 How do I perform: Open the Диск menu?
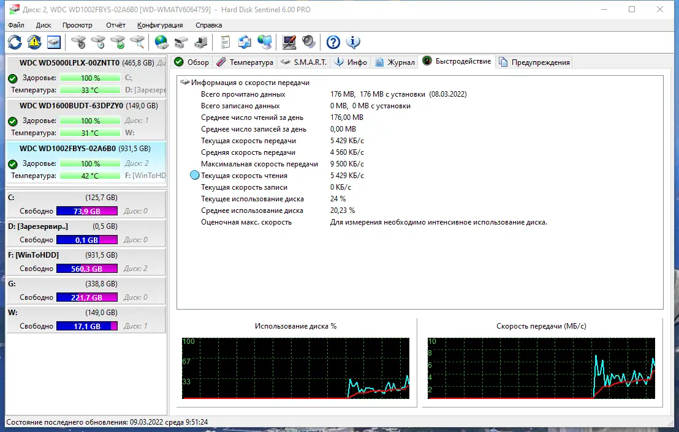pyautogui.click(x=44, y=25)
